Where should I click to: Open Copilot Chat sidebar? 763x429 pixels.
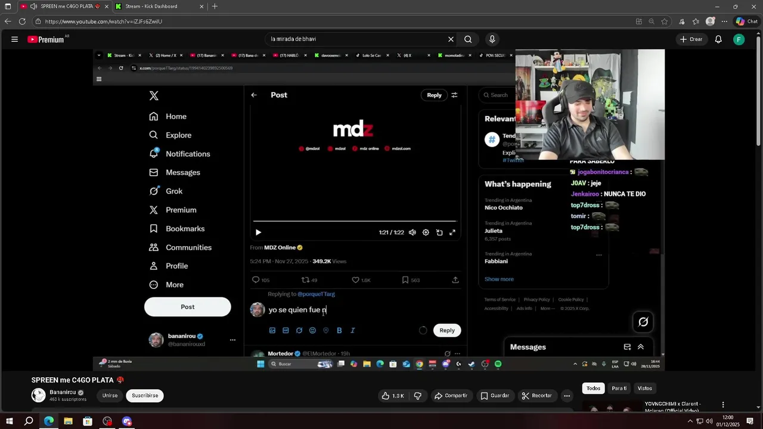point(746,21)
